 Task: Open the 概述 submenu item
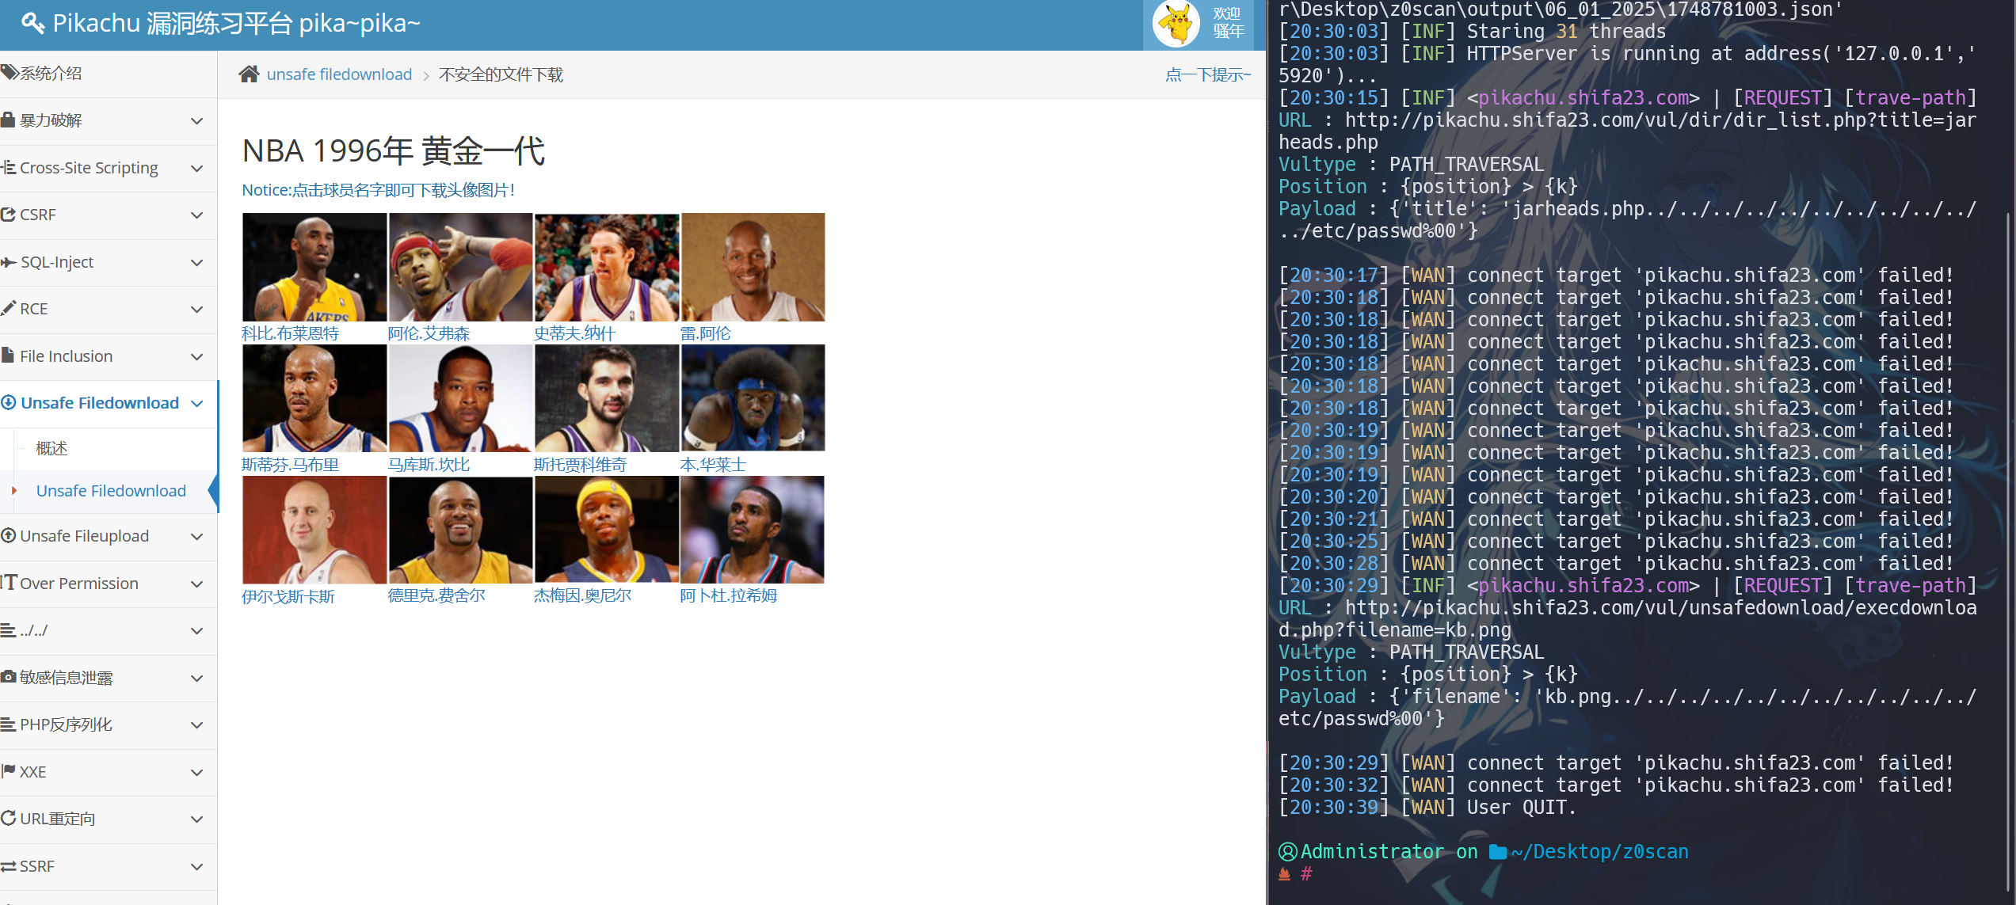click(x=51, y=448)
